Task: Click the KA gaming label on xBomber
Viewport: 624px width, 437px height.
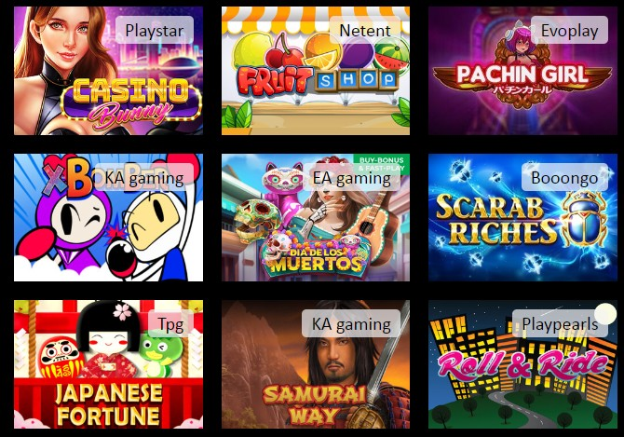Action: click(144, 178)
